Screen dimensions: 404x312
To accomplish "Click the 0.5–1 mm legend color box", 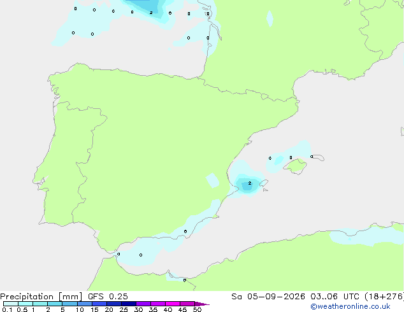I will pos(25,304).
